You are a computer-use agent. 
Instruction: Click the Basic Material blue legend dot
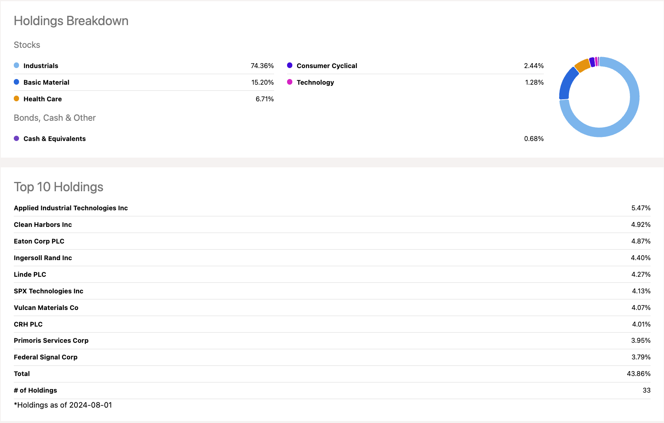pos(17,82)
